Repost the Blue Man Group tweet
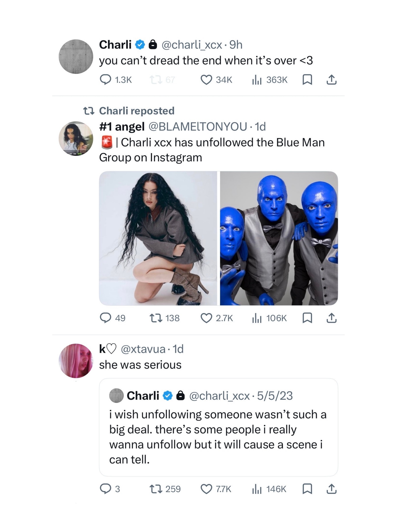This screenshot has height=529, width=397. coord(156,318)
